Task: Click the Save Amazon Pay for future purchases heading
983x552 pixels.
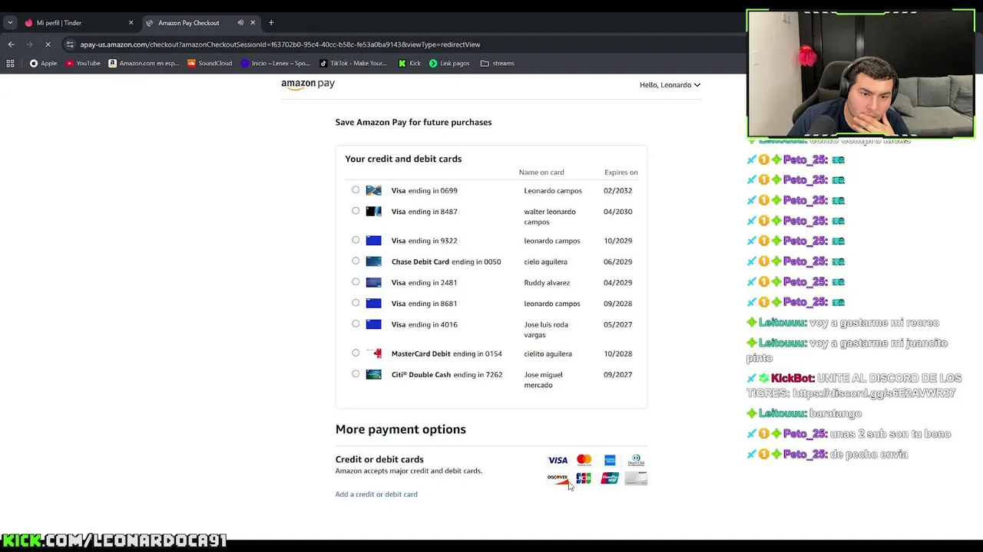Action: click(x=413, y=123)
